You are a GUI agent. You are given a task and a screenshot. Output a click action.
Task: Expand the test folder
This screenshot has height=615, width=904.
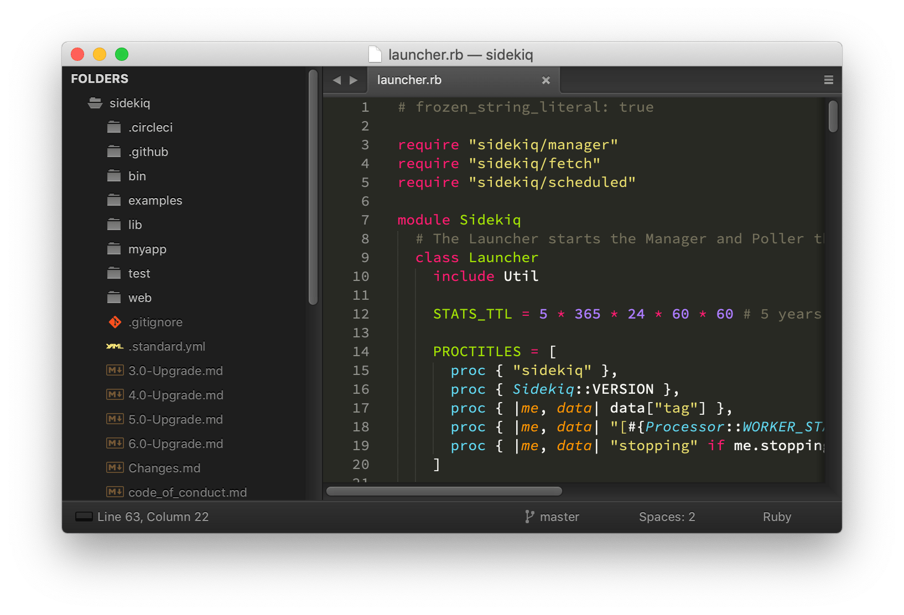[x=139, y=273]
